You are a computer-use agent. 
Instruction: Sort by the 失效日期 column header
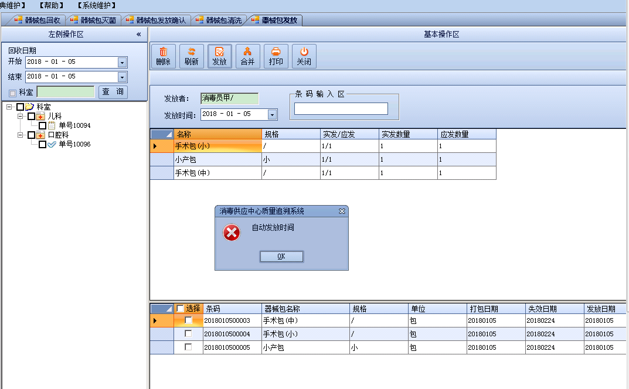(555, 308)
